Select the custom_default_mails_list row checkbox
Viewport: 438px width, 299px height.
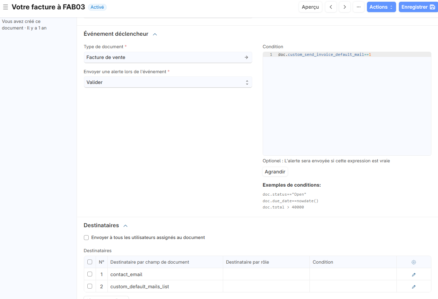[90, 287]
